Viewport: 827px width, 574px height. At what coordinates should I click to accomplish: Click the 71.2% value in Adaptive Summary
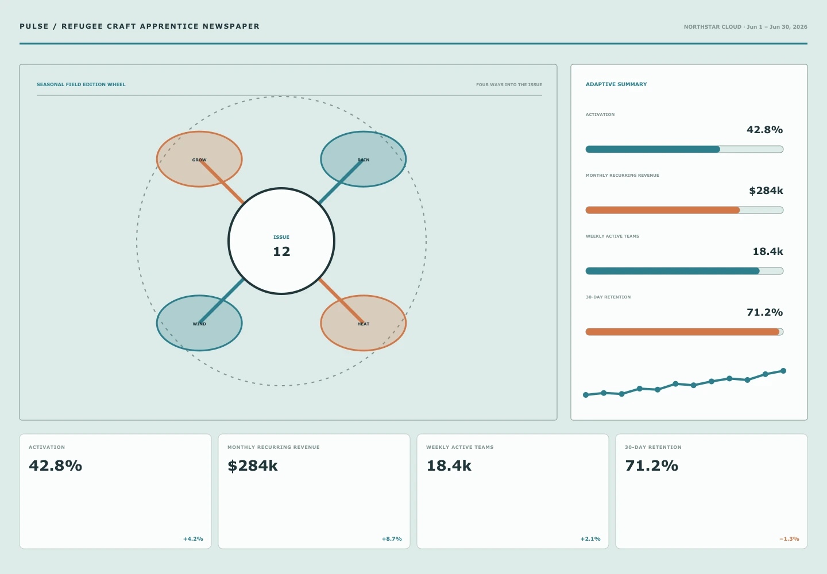click(764, 312)
